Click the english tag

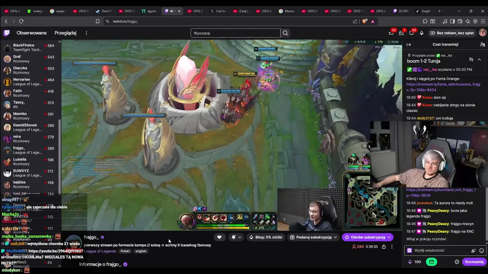coord(141,251)
